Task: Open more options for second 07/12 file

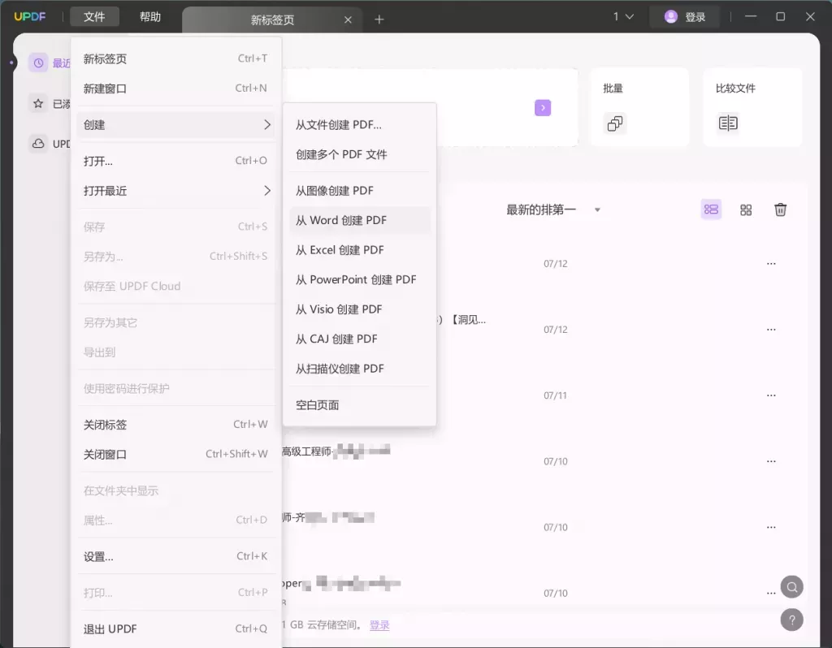Action: pyautogui.click(x=771, y=330)
